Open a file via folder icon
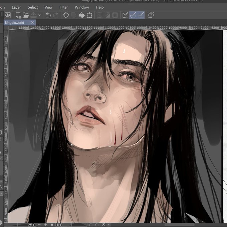 pyautogui.click(x=26, y=15)
